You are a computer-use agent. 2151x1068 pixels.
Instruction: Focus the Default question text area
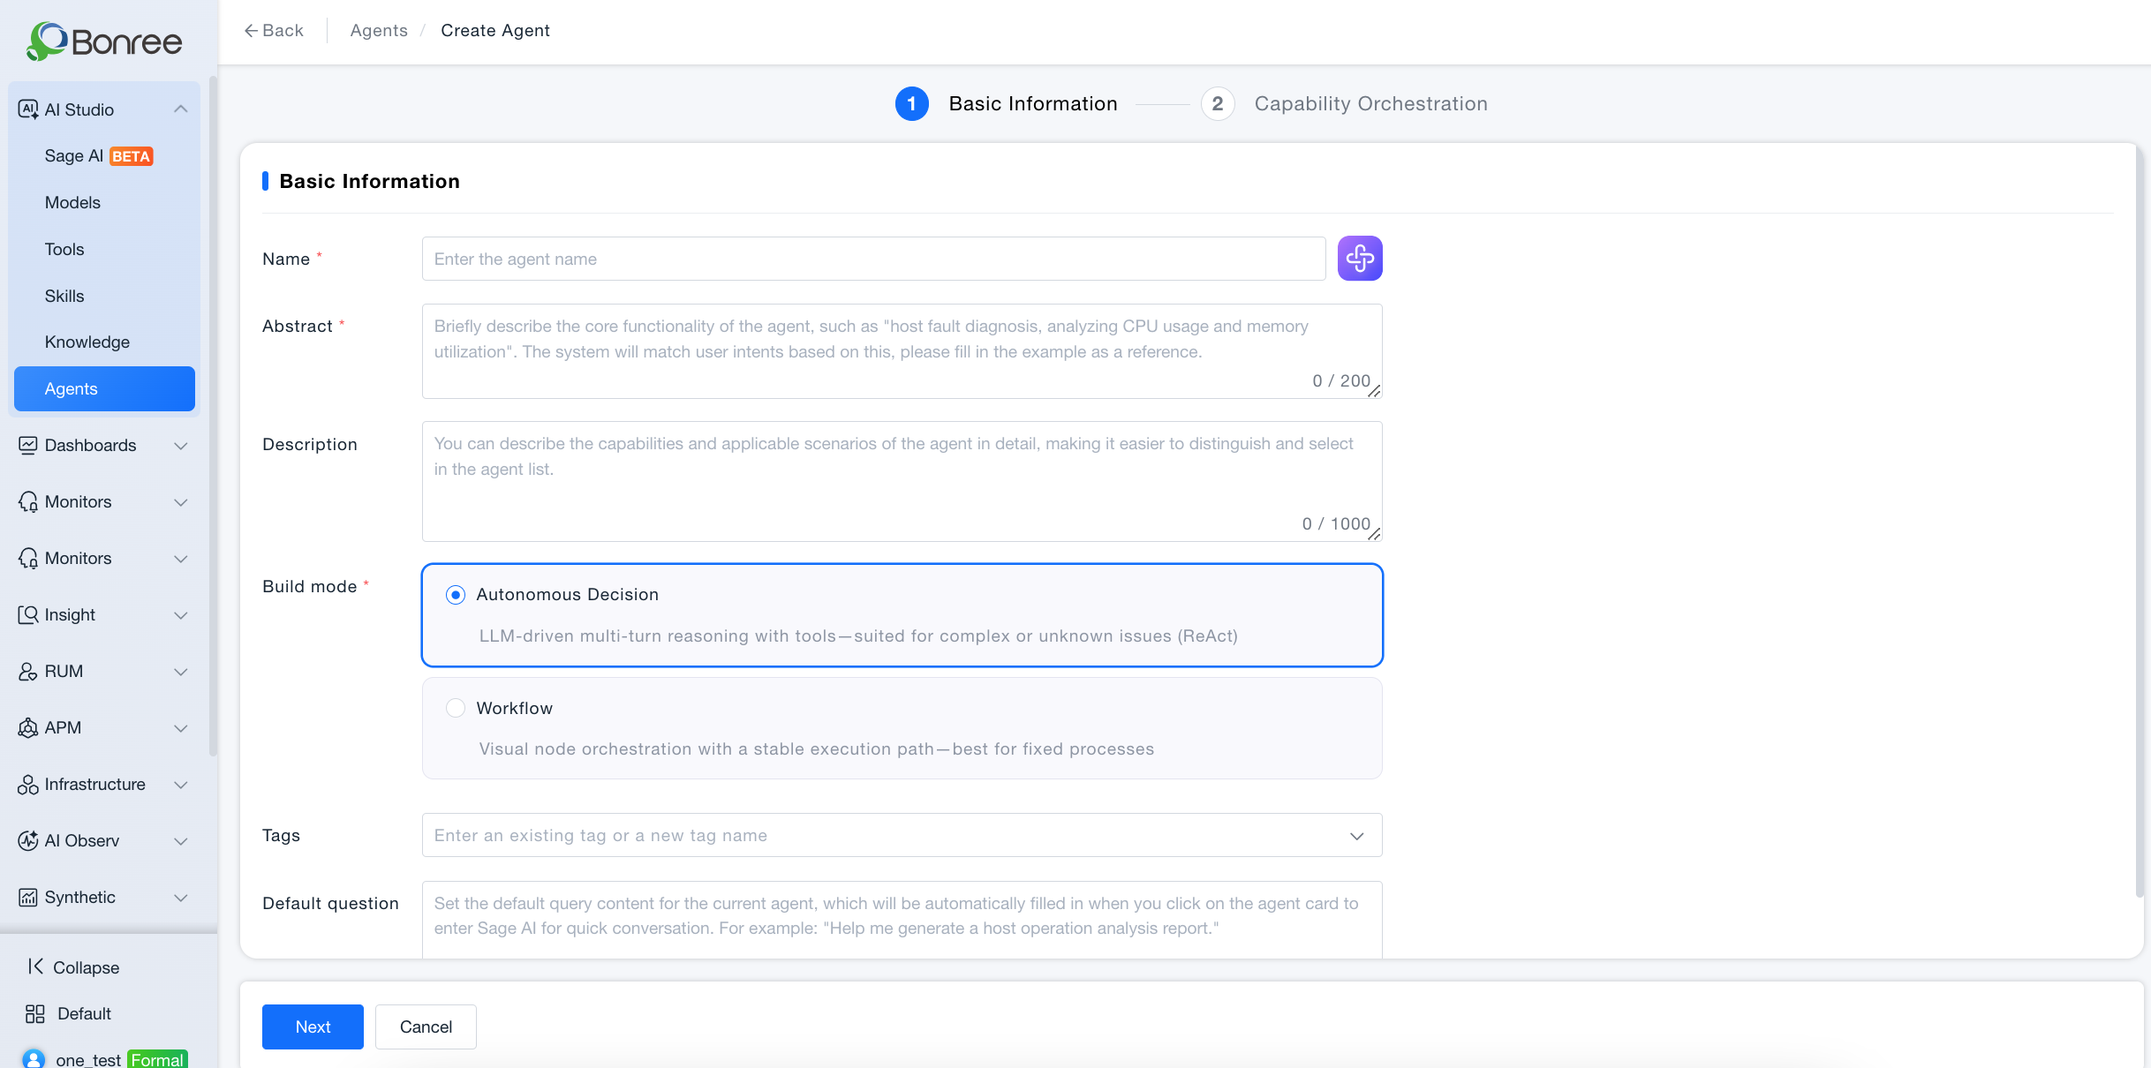coord(902,919)
